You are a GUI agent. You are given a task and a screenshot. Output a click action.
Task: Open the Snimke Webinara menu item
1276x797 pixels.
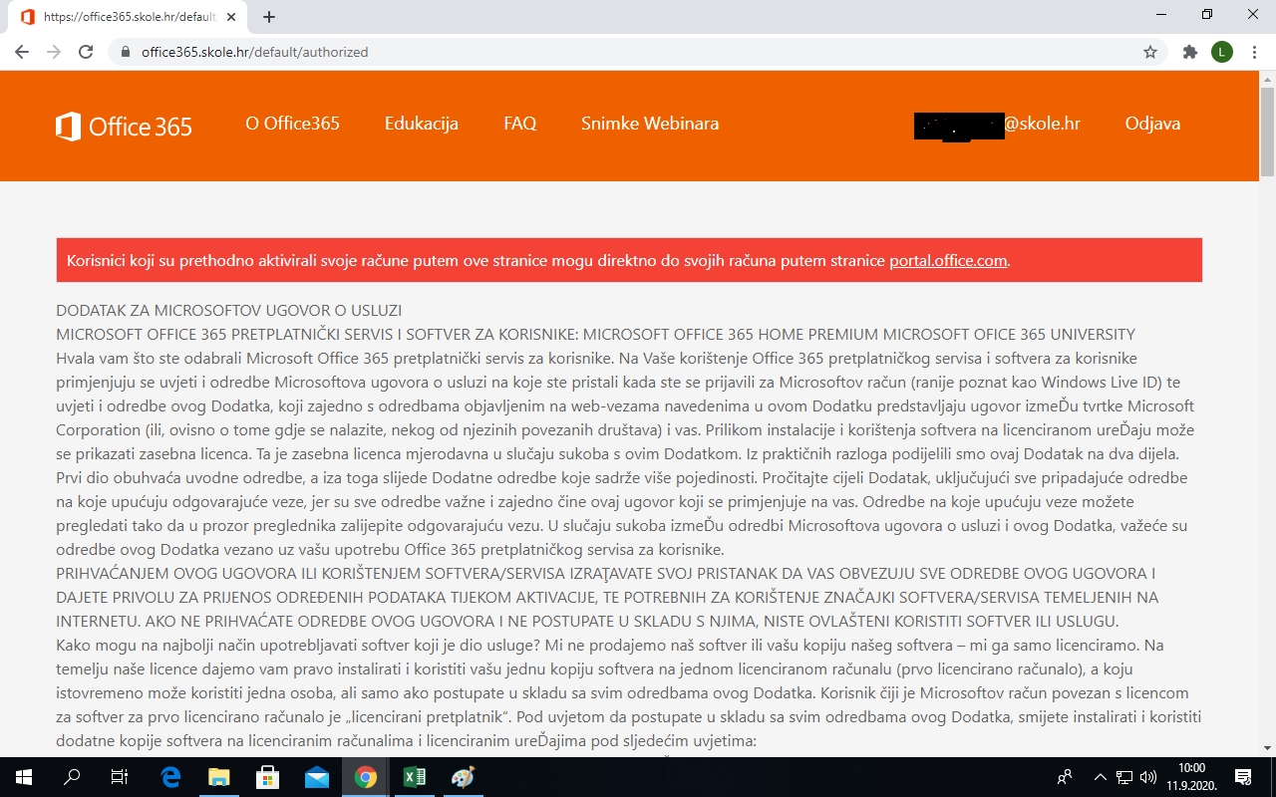point(650,124)
